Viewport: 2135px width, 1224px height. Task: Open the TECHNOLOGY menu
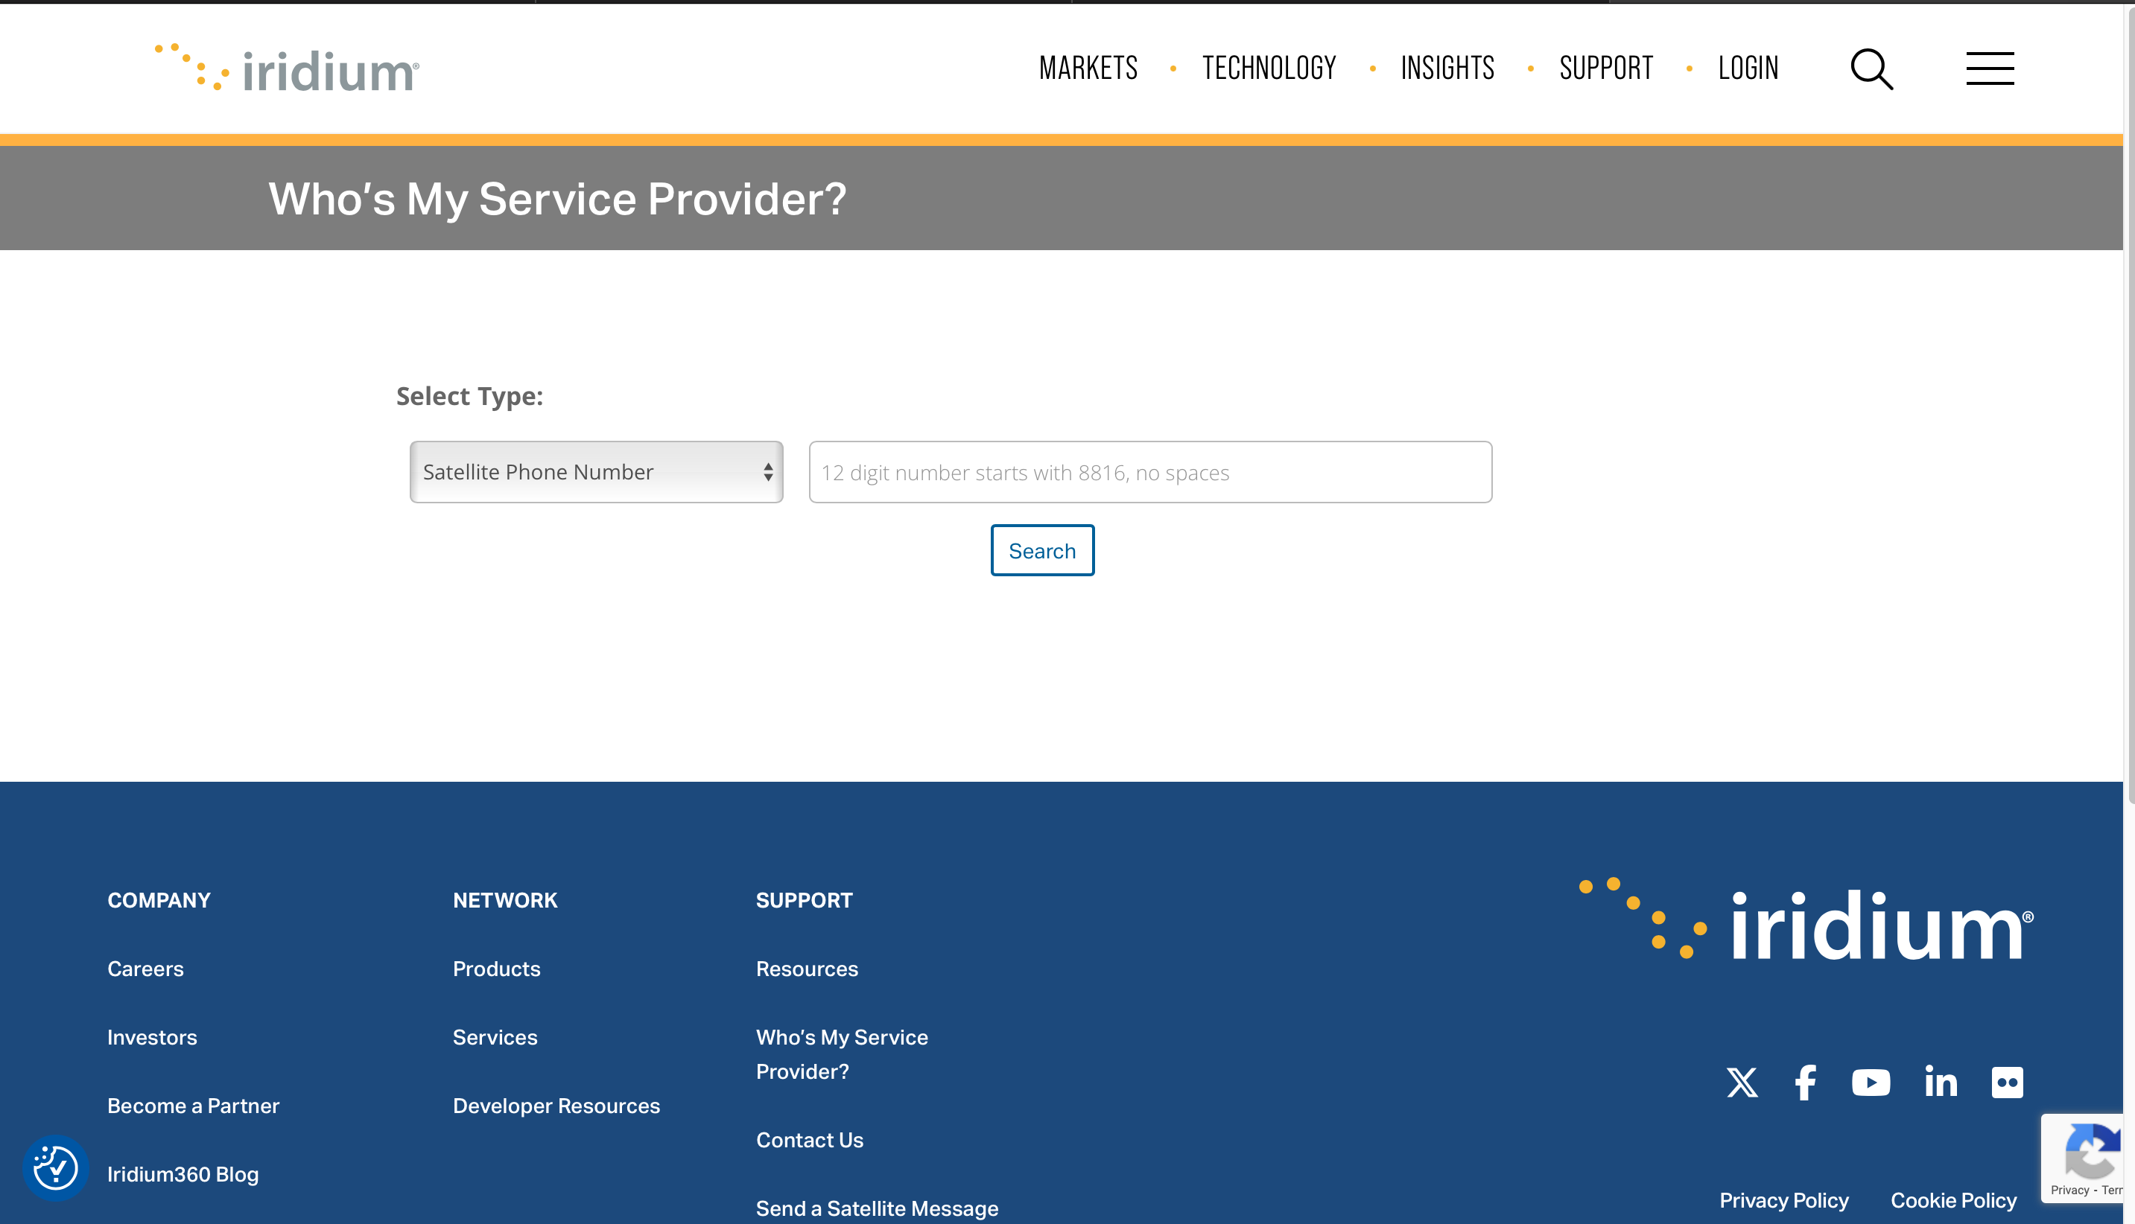[1269, 68]
